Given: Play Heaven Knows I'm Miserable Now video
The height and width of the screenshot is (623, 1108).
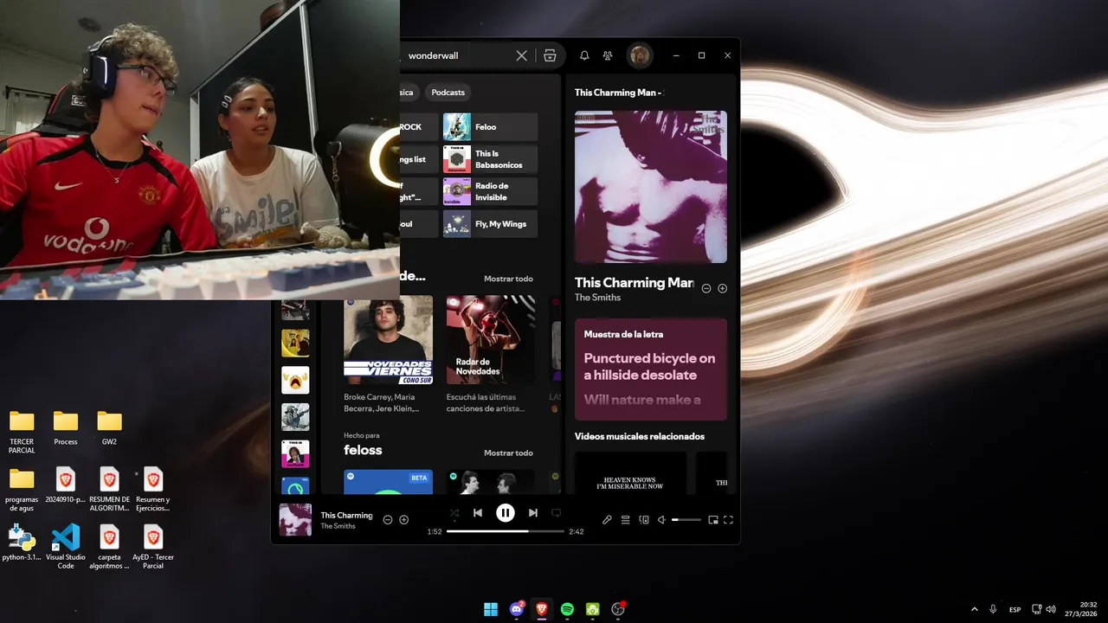Looking at the screenshot, I should coord(630,473).
